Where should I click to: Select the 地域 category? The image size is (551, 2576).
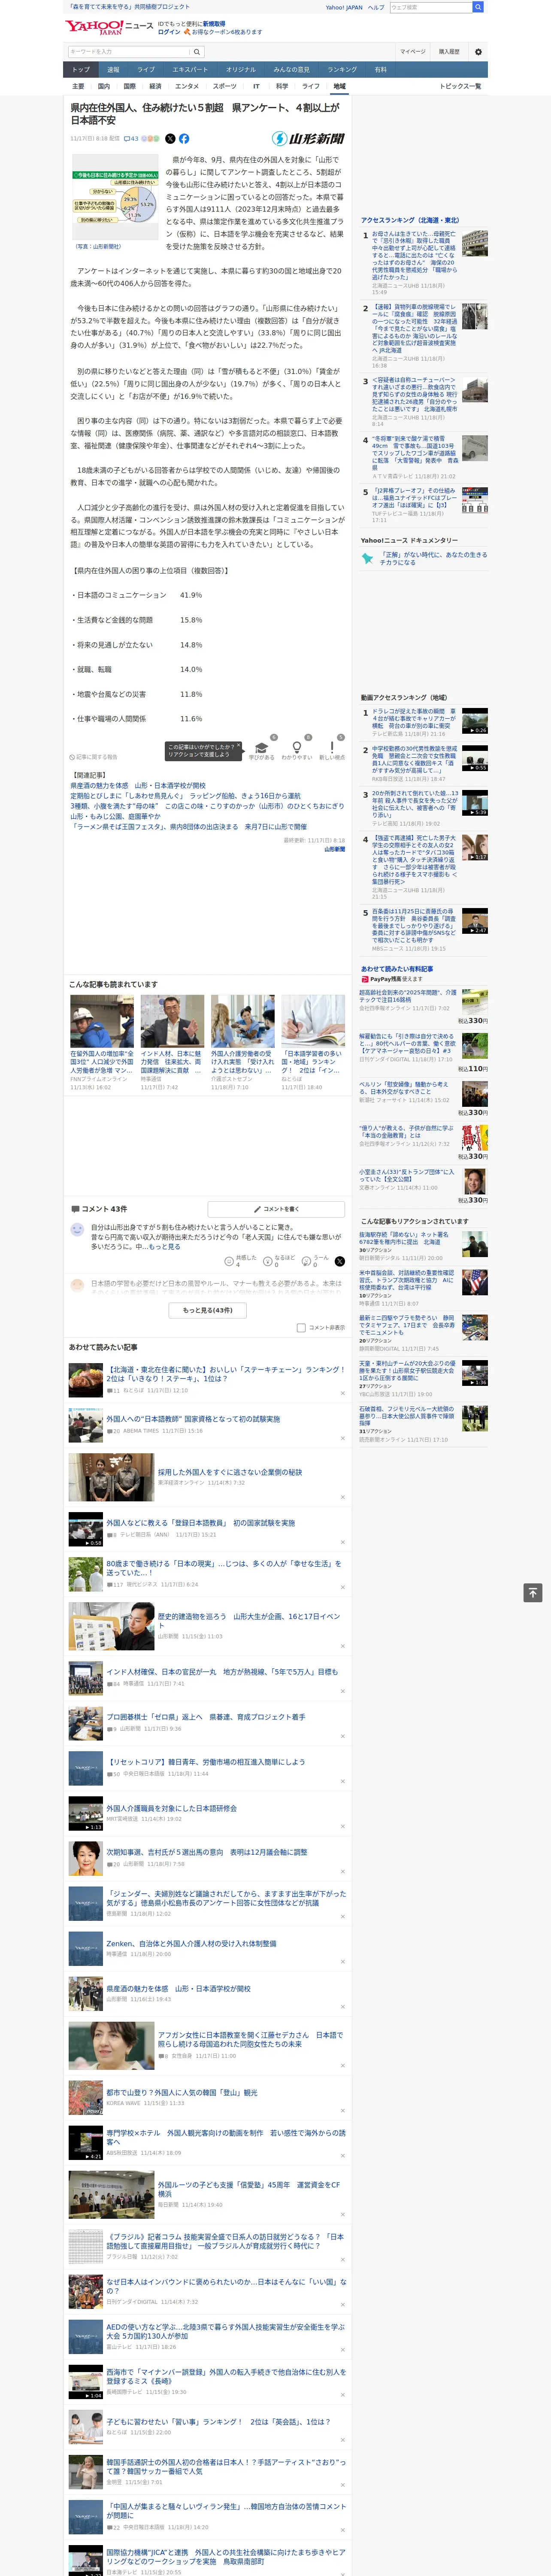(x=340, y=86)
